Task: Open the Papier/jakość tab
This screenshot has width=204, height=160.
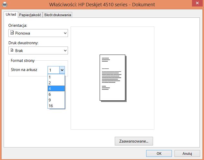Action: [x=30, y=15]
